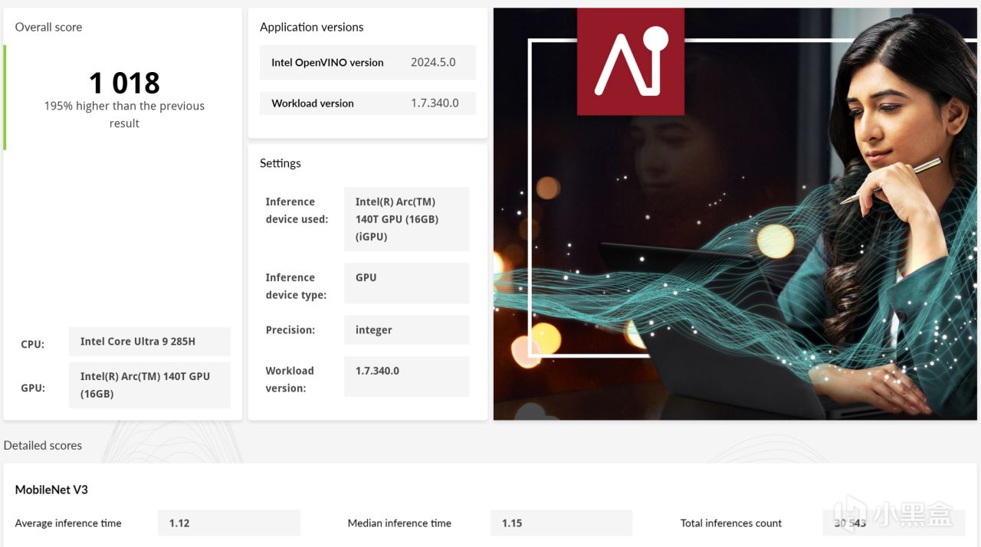The height and width of the screenshot is (547, 981).
Task: Select the inference device type value GPU
Action: (x=406, y=283)
